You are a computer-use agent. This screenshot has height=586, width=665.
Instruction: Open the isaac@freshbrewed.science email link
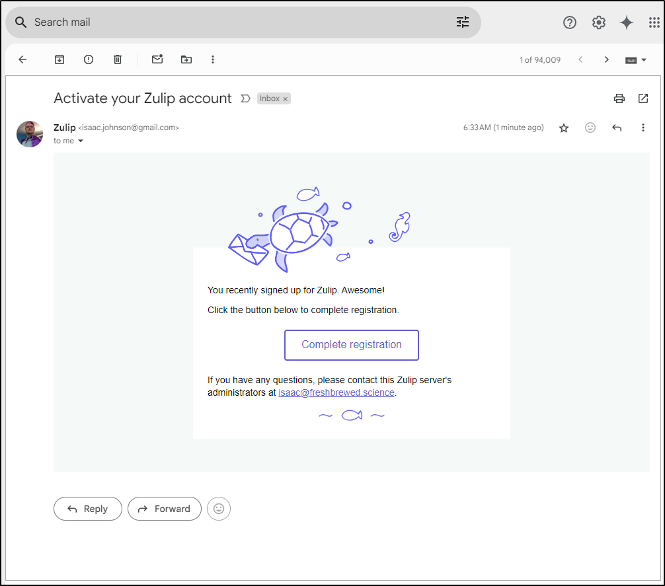[336, 393]
